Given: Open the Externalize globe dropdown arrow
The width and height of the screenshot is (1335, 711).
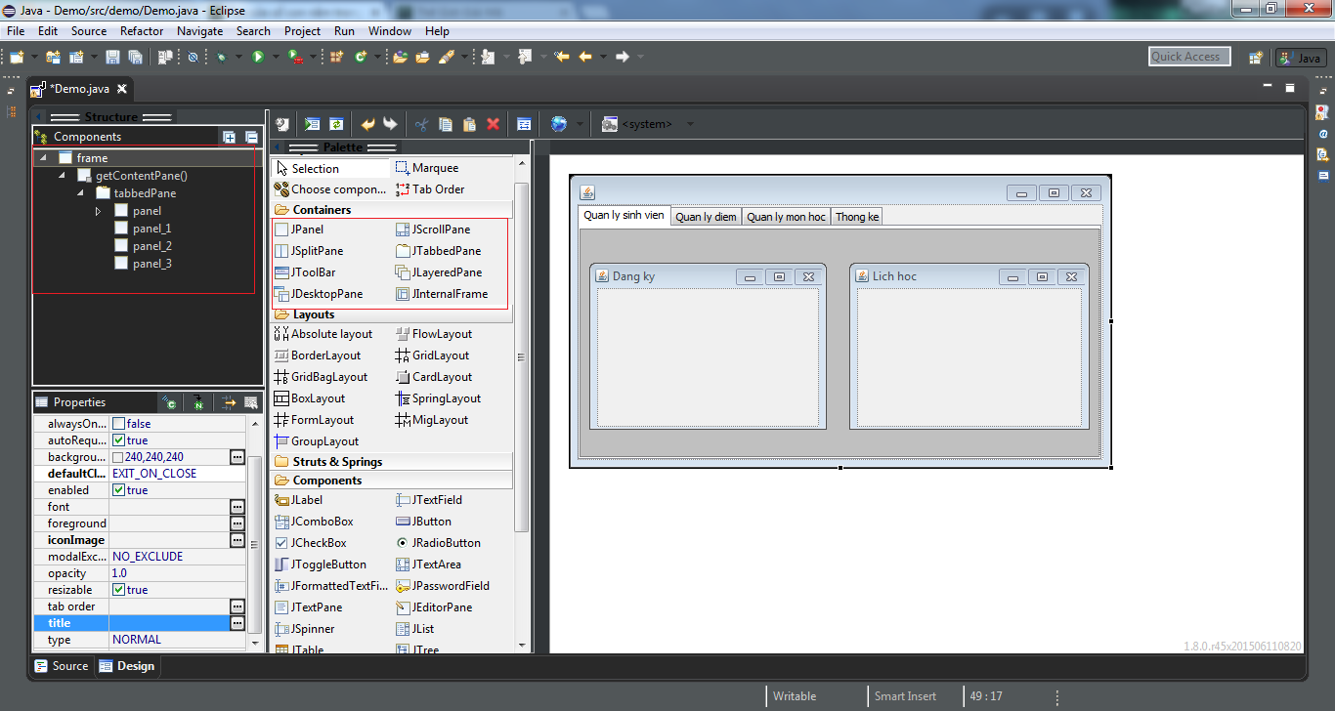Looking at the screenshot, I should coord(580,124).
